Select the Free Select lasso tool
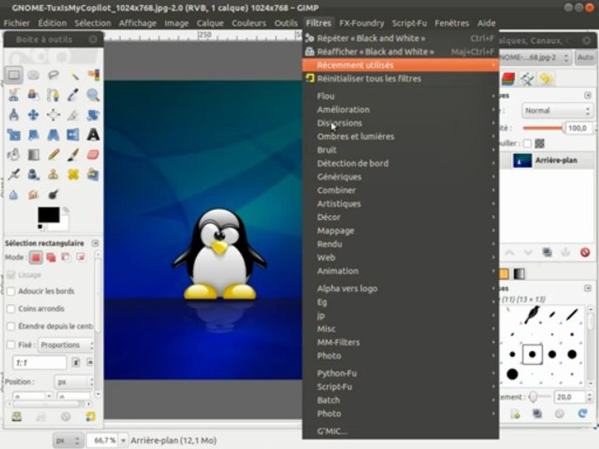Screen dimensions: 599x449 54,75
